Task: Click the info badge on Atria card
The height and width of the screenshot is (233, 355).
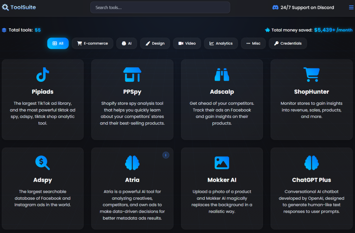Action: 166,155
